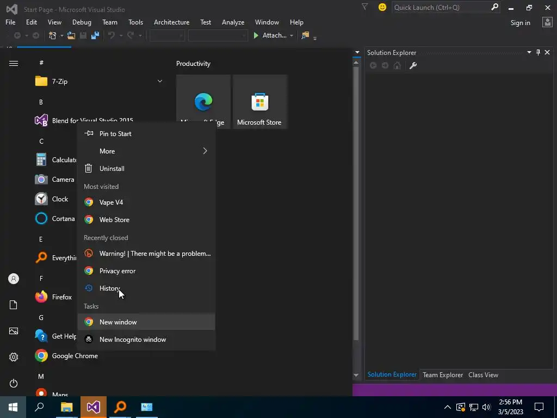Open the File menu

pos(10,22)
